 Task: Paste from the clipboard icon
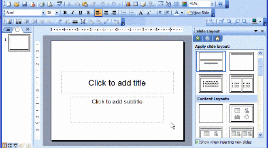85,4
